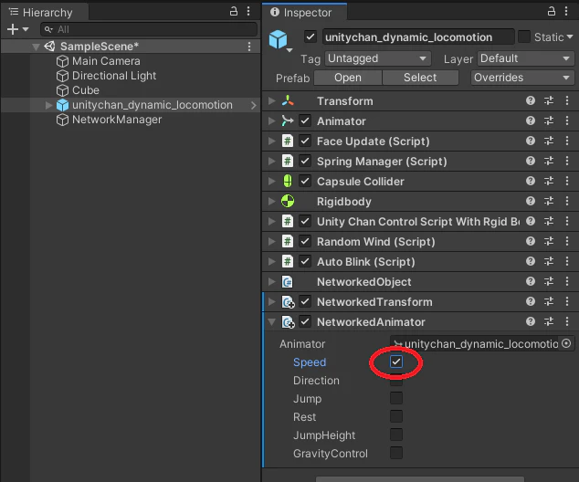The height and width of the screenshot is (482, 579).
Task: Enable the Jump parameter checkbox
Action: point(396,398)
